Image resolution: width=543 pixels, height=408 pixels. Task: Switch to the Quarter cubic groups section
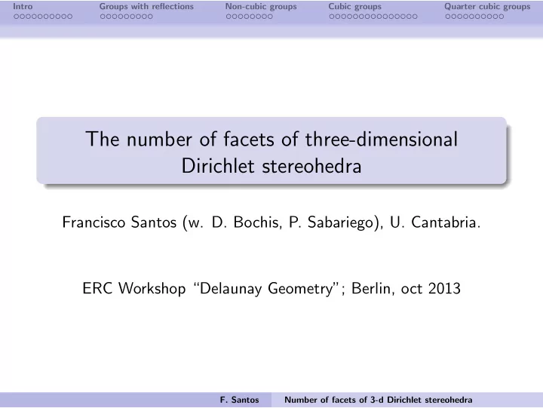(487, 7)
